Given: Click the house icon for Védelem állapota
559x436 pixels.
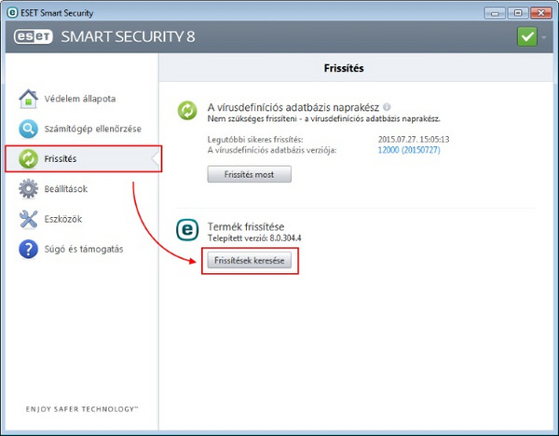Looking at the screenshot, I should [x=28, y=99].
